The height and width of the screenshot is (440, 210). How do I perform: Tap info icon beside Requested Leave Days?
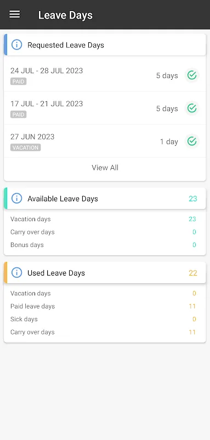point(17,45)
